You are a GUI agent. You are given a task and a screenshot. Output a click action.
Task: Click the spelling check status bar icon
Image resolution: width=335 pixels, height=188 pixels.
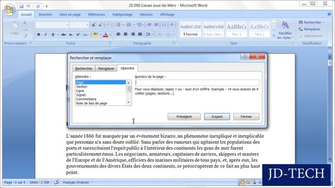57,182
